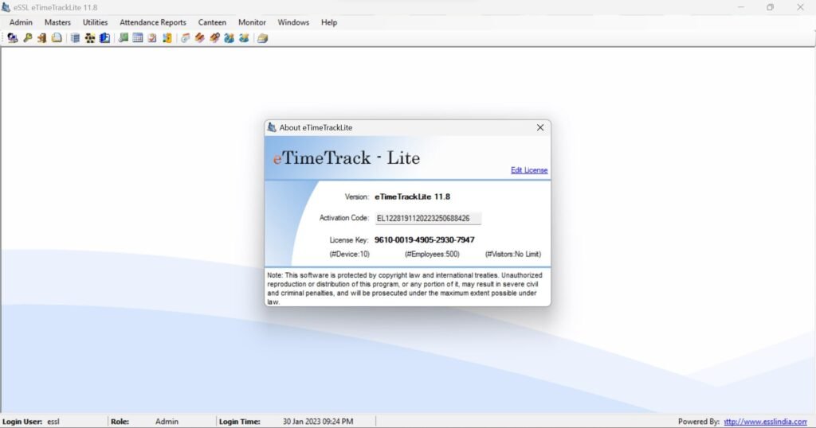Click the eSSL app icon in title bar
This screenshot has height=428, width=816.
tap(6, 7)
